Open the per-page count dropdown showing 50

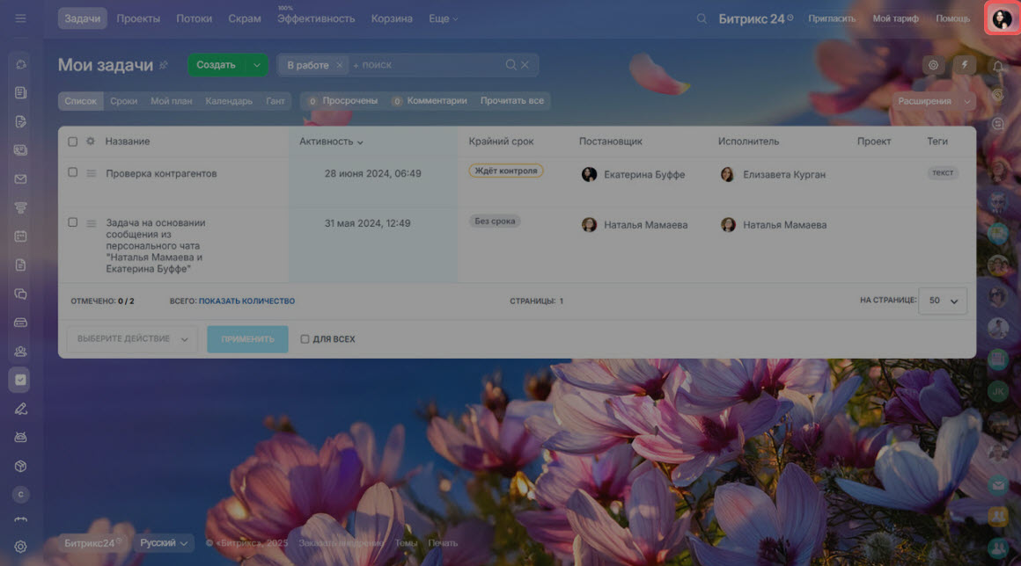click(942, 301)
